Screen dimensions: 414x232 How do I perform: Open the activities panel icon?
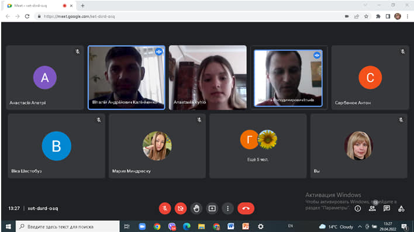coord(401,209)
